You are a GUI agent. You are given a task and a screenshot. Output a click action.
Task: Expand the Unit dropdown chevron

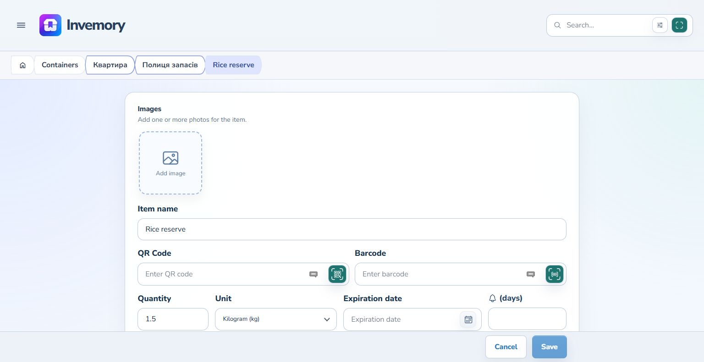[327, 319]
